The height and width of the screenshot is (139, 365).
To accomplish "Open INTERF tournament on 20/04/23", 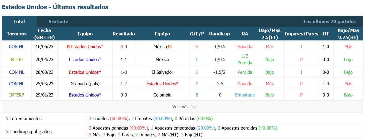I will click(17, 60).
